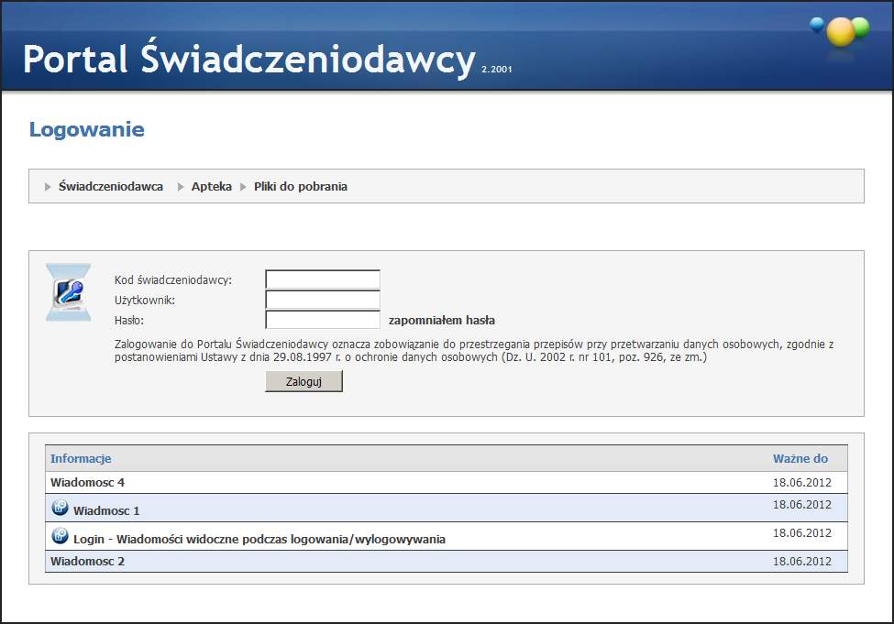Click the icon beside the Login message

point(60,536)
